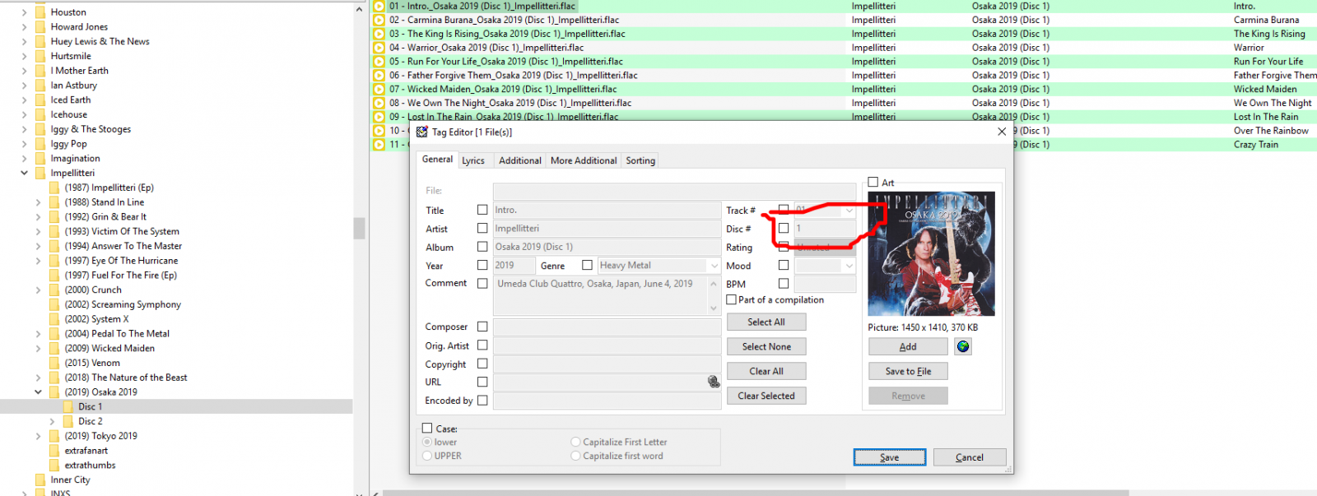This screenshot has height=496, width=1317.
Task: Expand the (1988) Stand In Line folder
Action: pyautogui.click(x=38, y=202)
